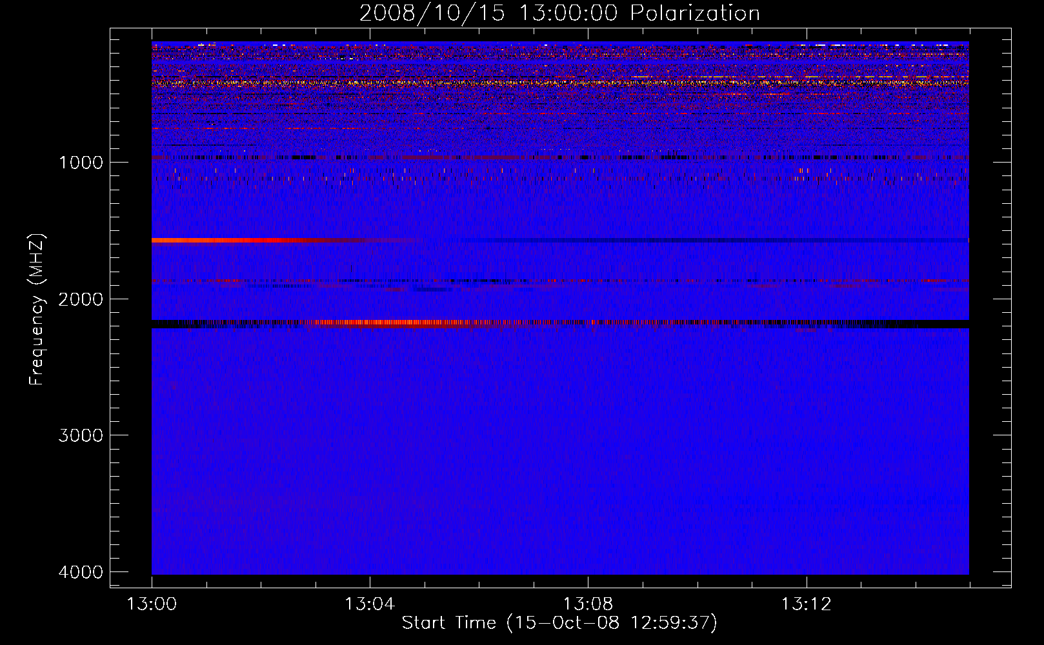Click the 13:08 time tick label
The height and width of the screenshot is (645, 1044).
point(588,604)
